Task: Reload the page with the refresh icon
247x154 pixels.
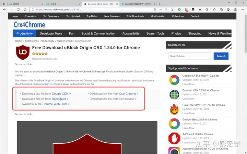Action: 18,10
